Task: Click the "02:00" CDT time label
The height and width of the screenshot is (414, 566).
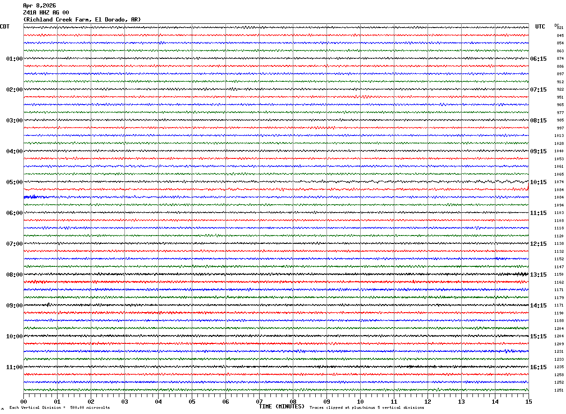Action: pyautogui.click(x=15, y=90)
